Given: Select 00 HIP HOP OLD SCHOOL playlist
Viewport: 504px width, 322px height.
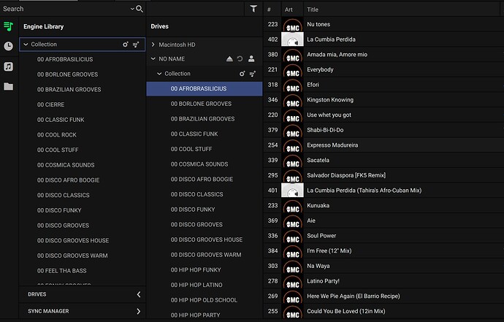Looking at the screenshot, I should click(x=204, y=300).
